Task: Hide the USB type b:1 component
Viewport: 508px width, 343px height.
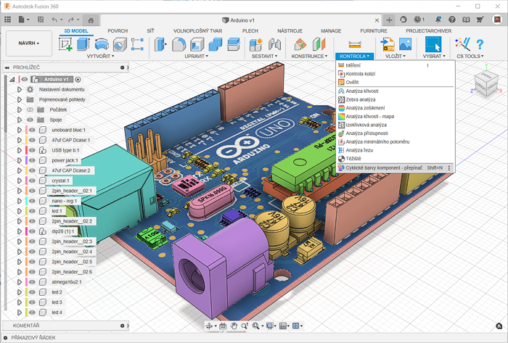Action: tap(32, 150)
